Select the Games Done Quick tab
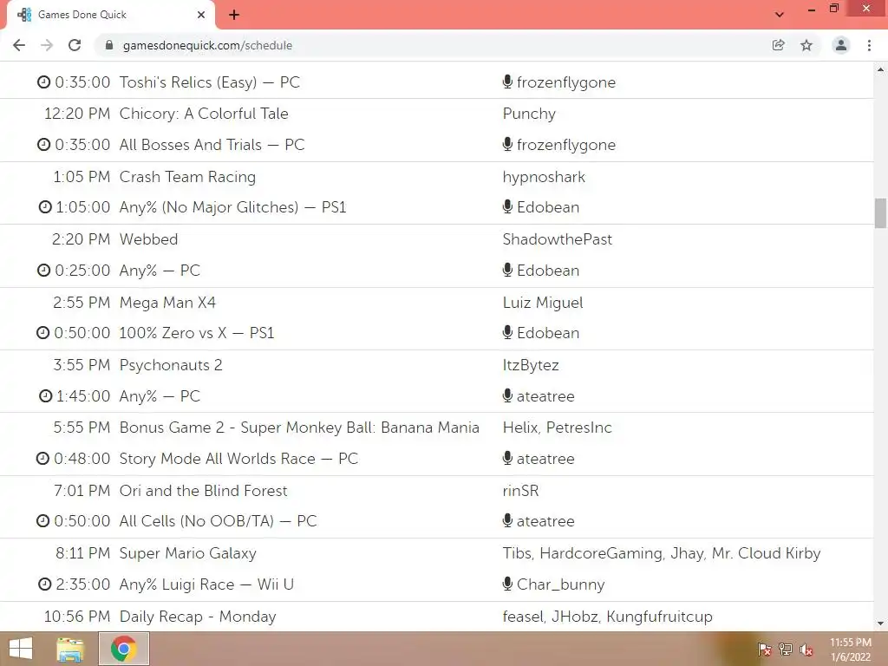 tap(111, 15)
